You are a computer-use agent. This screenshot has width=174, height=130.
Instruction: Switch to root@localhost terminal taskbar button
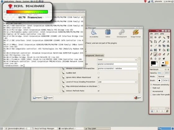pyautogui.click(x=71, y=128)
